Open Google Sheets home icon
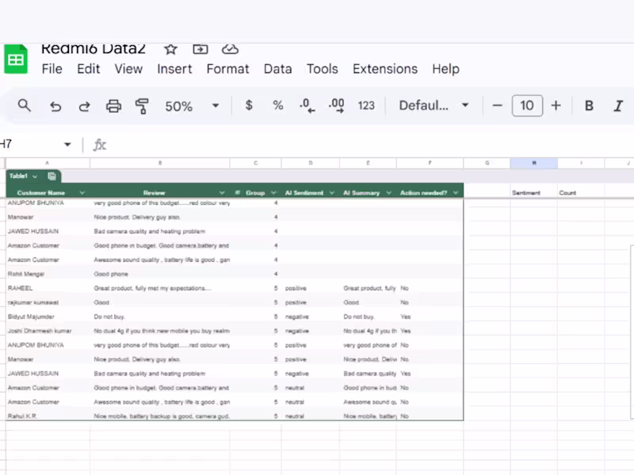 (16, 60)
